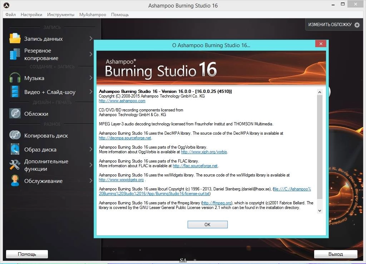Close the About Ashampoo Burning Studio dialog
366x264 pixels.
pos(321,44)
